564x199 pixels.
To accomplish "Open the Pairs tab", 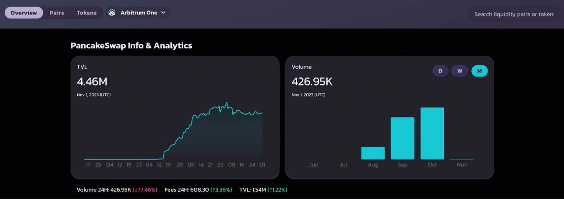I will point(57,13).
